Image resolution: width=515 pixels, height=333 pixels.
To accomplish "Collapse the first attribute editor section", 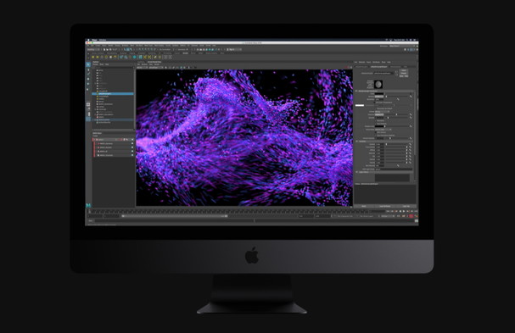I will click(356, 91).
